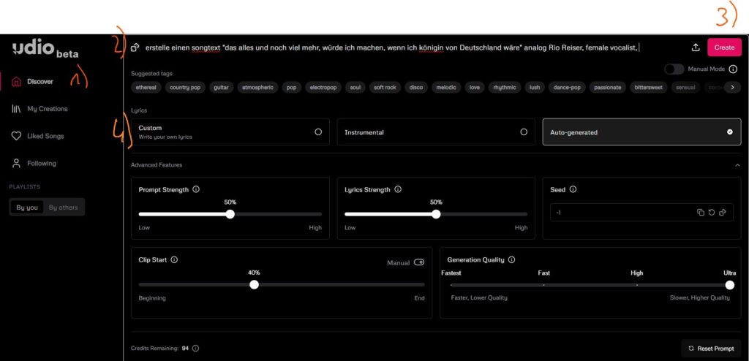Click the upload icon beside Create
The image size is (749, 361).
click(x=694, y=47)
